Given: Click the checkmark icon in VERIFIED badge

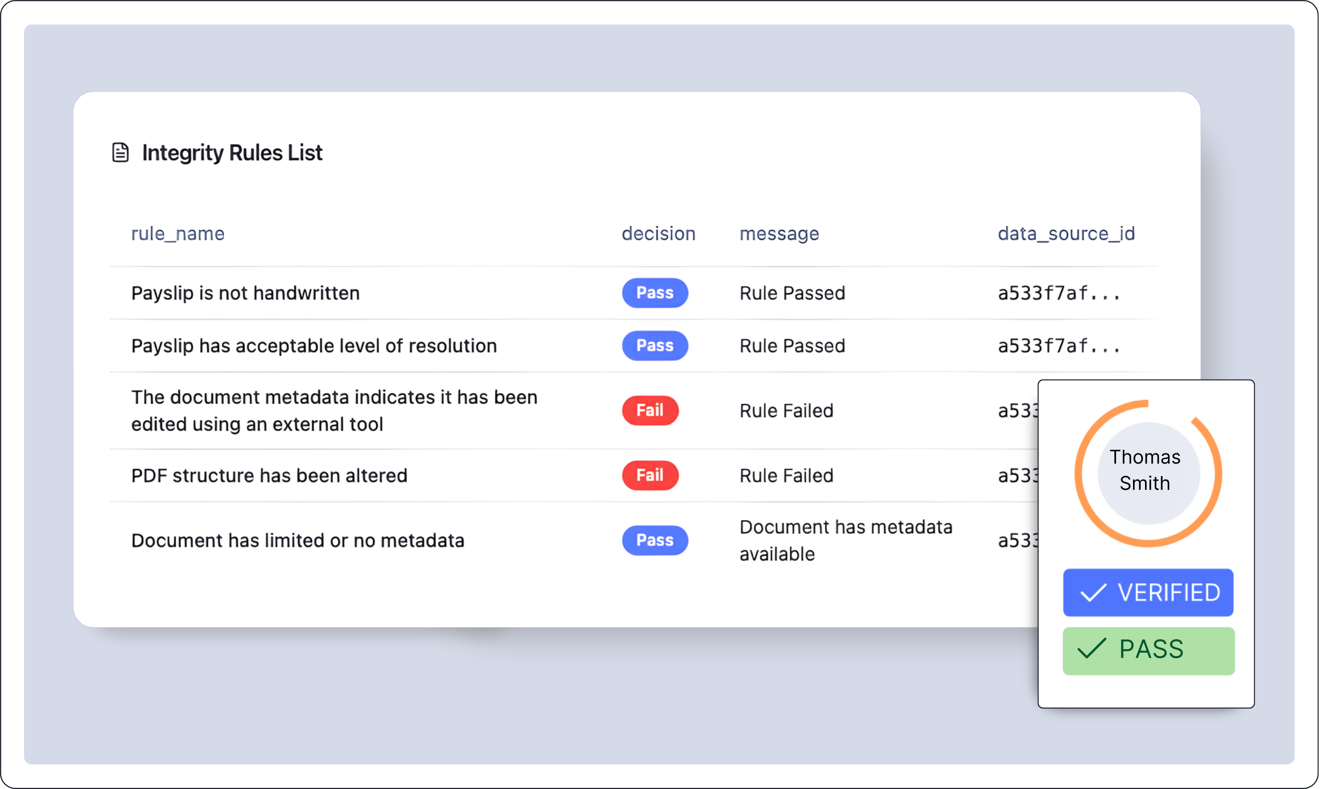Looking at the screenshot, I should [x=1093, y=592].
